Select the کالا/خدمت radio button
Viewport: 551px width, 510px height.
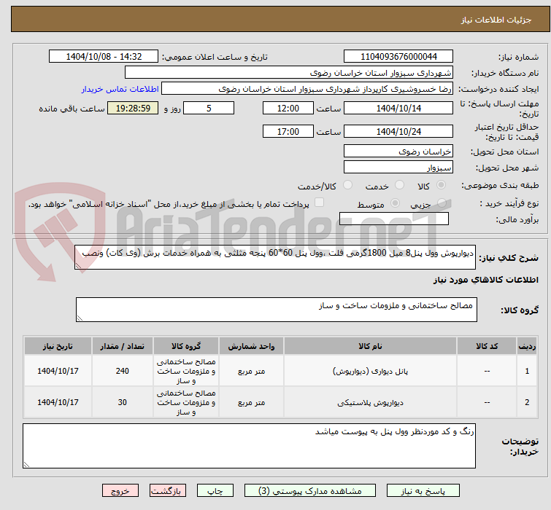tap(347, 185)
